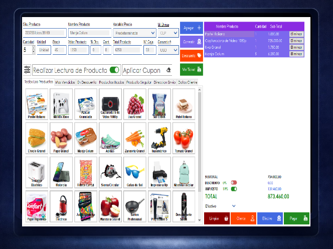The width and height of the screenshot is (333, 249).
Task: Pick the Taladro Inalambrico product
Action: pyautogui.click(x=160, y=137)
